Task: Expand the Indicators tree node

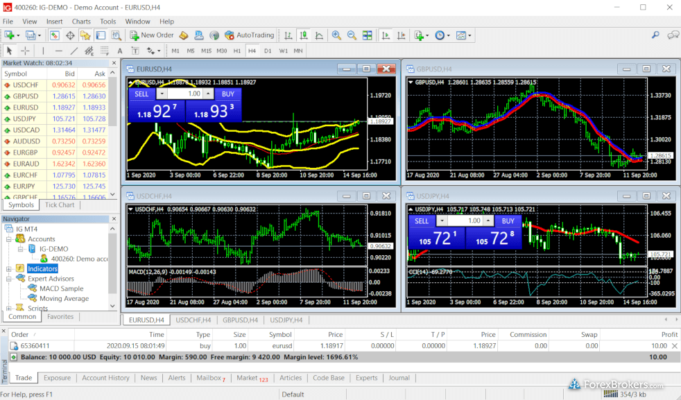Action: click(x=9, y=269)
